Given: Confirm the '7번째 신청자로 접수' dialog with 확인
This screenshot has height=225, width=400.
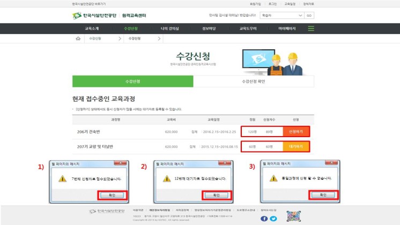Looking at the screenshot, I should tap(112, 195).
